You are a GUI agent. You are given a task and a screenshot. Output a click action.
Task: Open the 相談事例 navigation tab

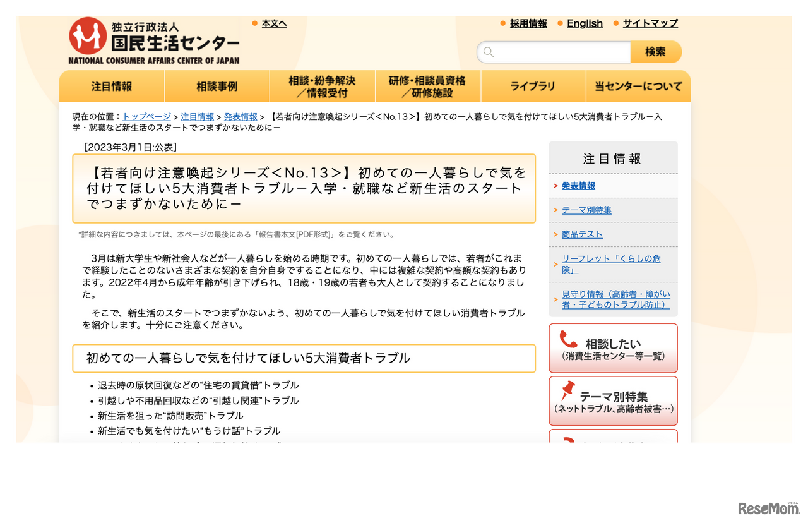pyautogui.click(x=217, y=87)
